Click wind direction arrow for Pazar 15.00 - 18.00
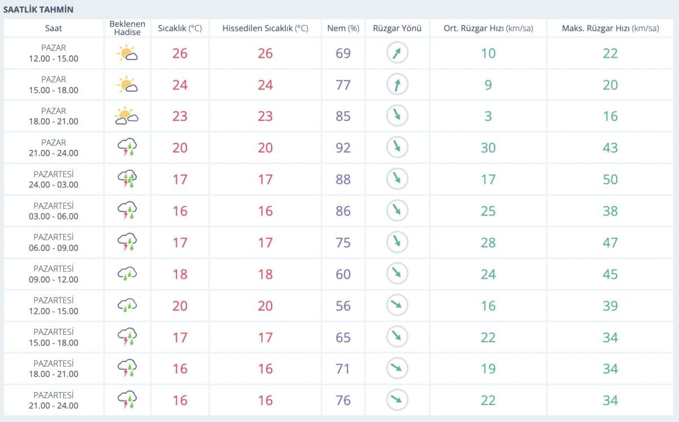Viewport: 679px width, 422px height. 397,85
